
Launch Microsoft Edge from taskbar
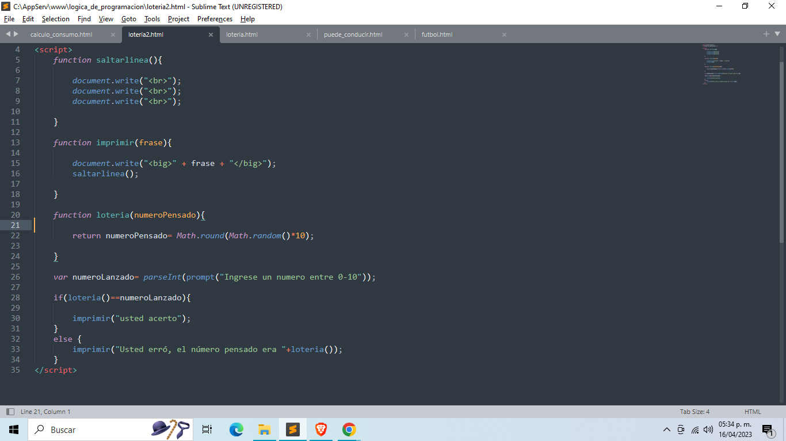pos(236,430)
